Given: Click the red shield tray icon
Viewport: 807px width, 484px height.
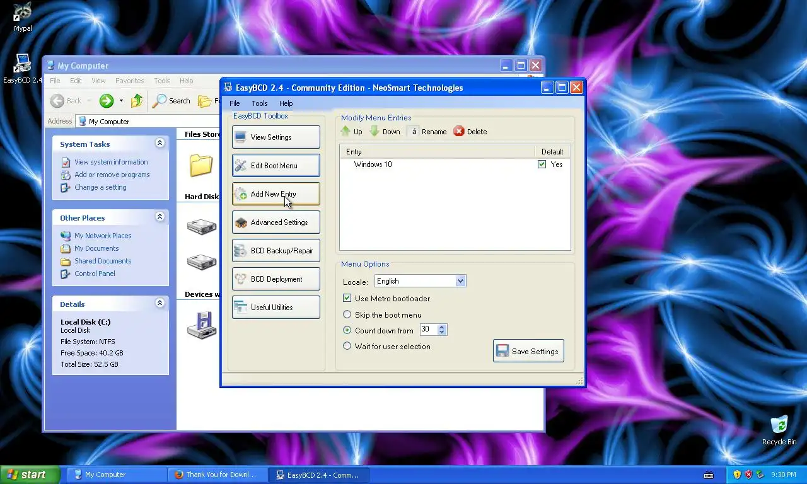Looking at the screenshot, I should (x=748, y=475).
